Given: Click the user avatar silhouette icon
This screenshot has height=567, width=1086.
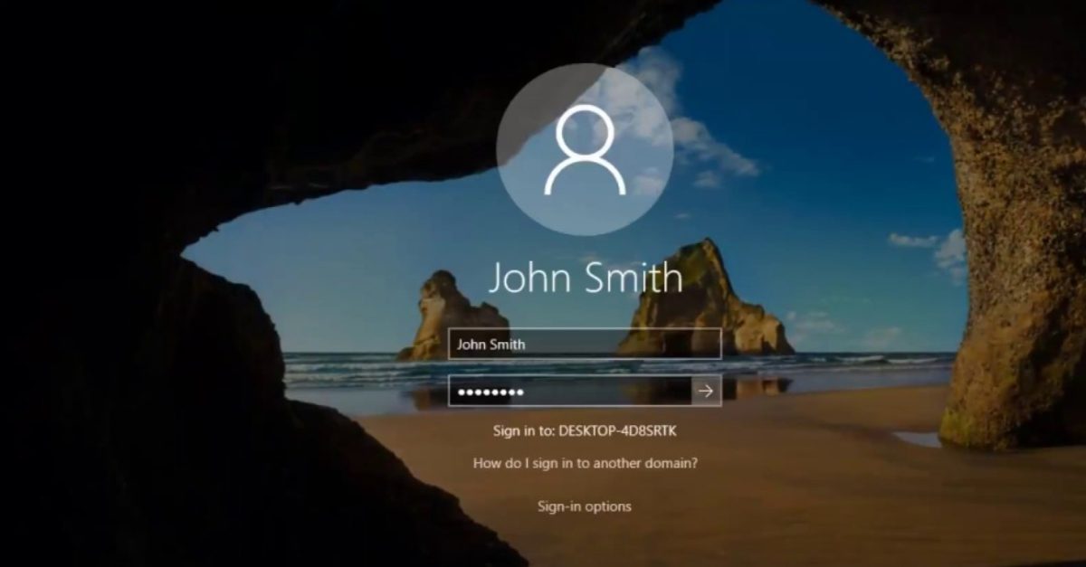Looking at the screenshot, I should pyautogui.click(x=585, y=150).
